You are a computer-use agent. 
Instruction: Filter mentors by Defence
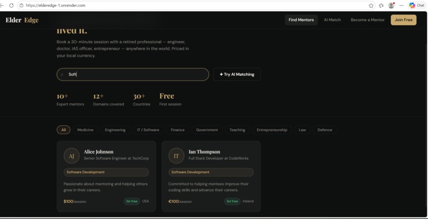coord(325,130)
